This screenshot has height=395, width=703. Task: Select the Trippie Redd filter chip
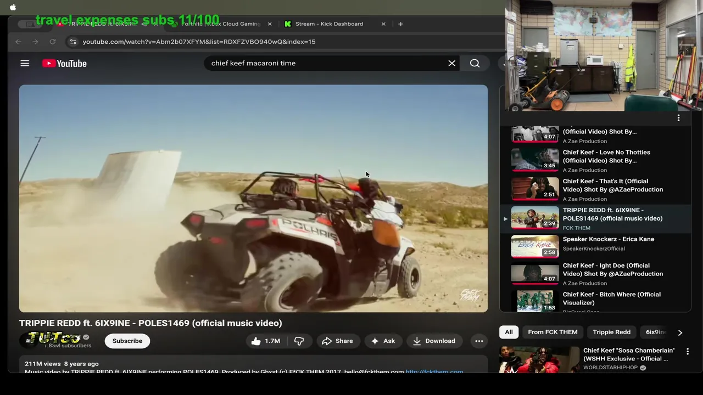pos(611,332)
